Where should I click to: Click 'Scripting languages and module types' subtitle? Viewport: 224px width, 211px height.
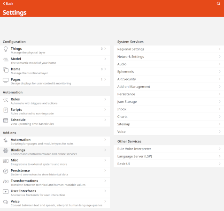tap(42, 144)
